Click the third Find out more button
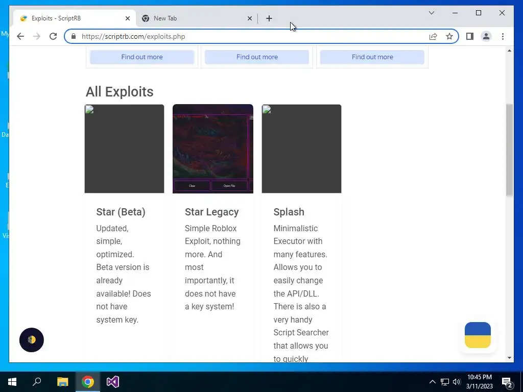The width and height of the screenshot is (523, 392). 372,57
